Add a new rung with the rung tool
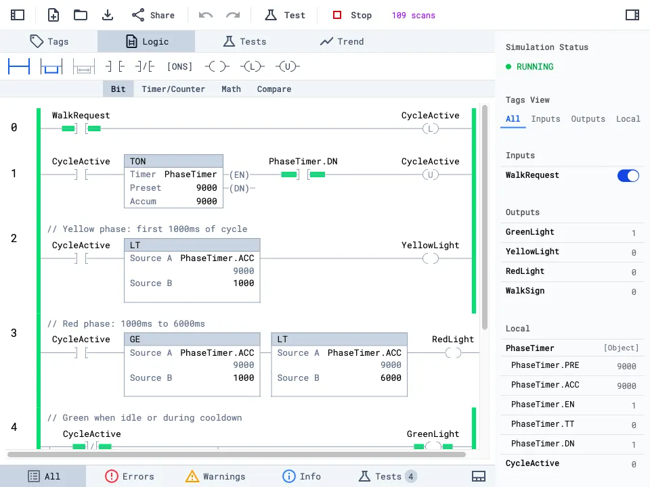650x487 pixels. (18, 66)
